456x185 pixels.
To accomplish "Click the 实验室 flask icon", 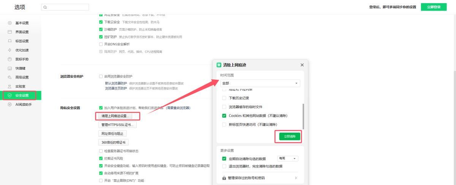I will [x=10, y=86].
